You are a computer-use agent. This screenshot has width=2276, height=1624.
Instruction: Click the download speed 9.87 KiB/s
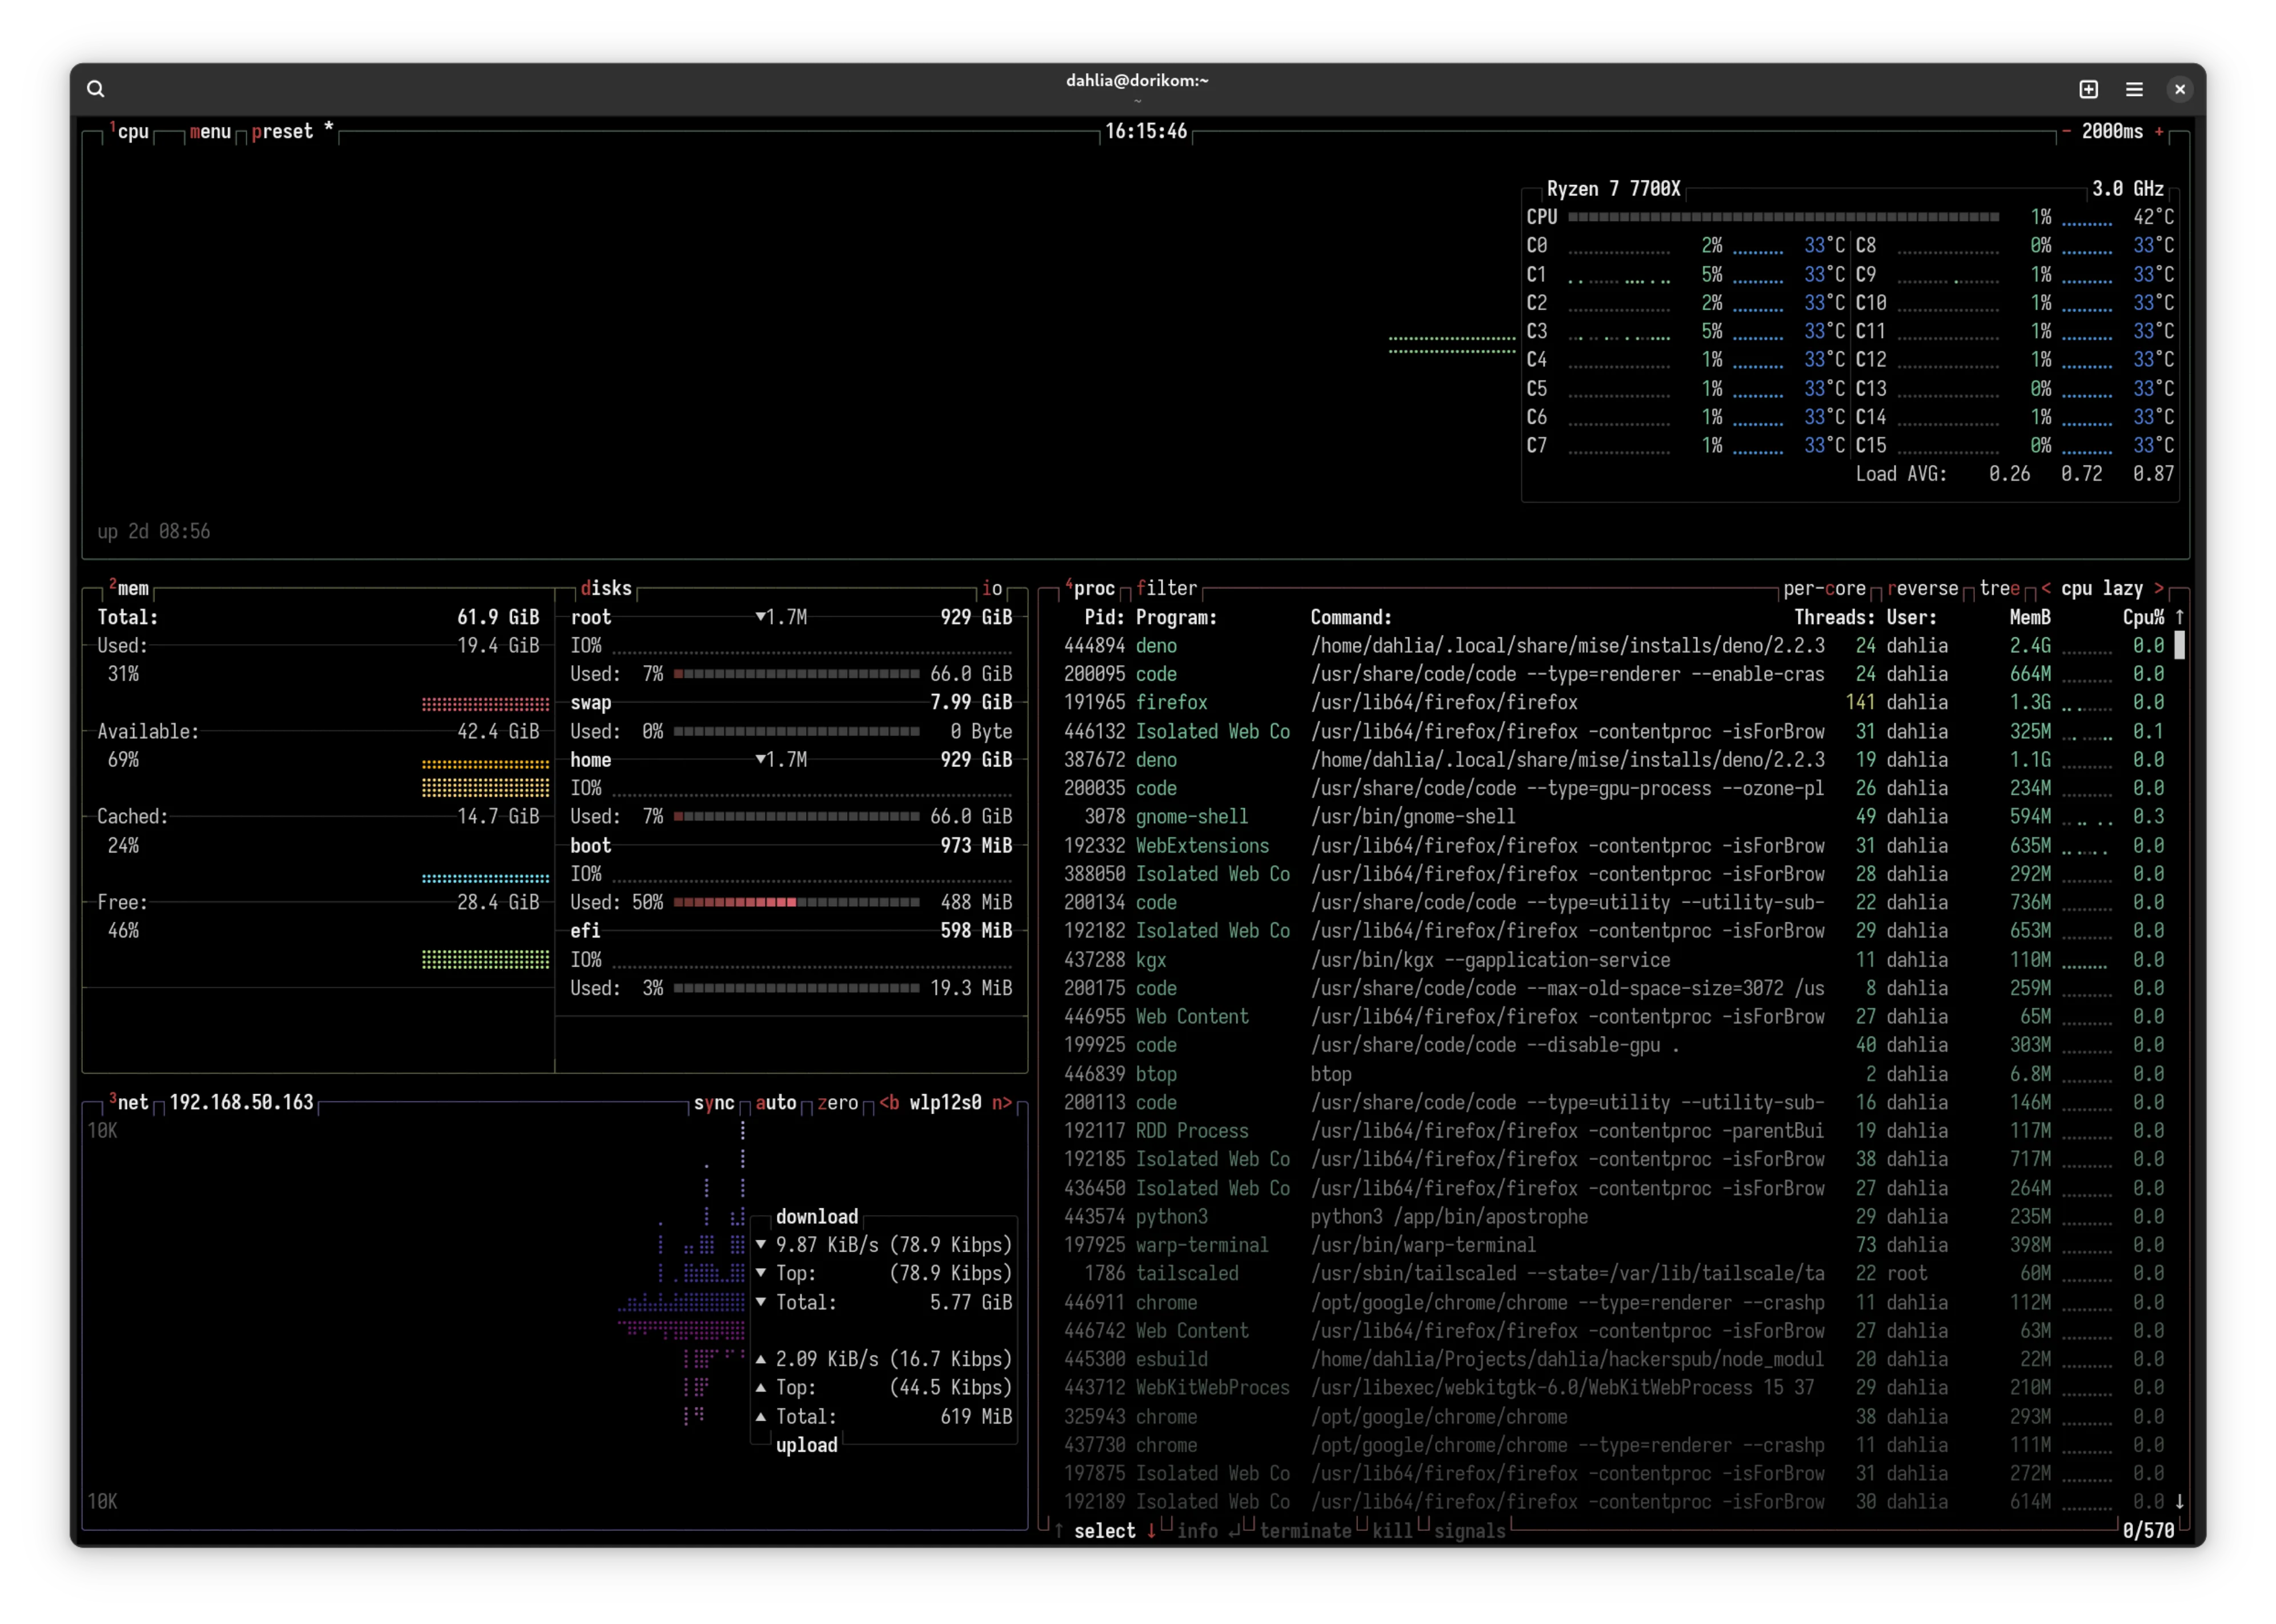coord(827,1245)
